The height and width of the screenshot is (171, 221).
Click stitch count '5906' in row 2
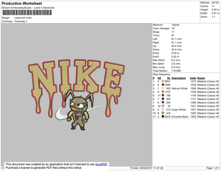click(168, 85)
